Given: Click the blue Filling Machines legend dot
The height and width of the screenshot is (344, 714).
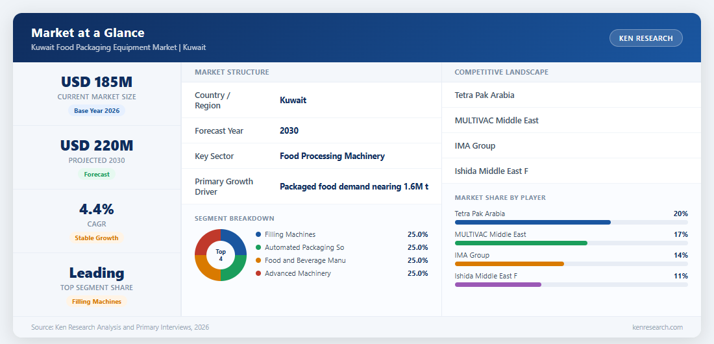Looking at the screenshot, I should tap(258, 235).
